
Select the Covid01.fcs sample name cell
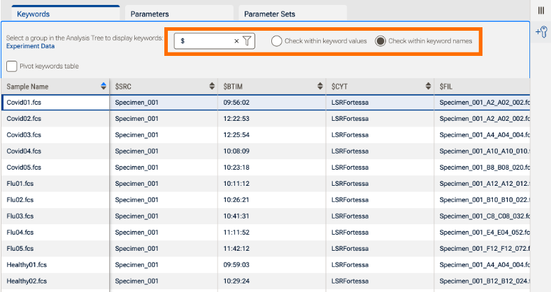(x=55, y=102)
